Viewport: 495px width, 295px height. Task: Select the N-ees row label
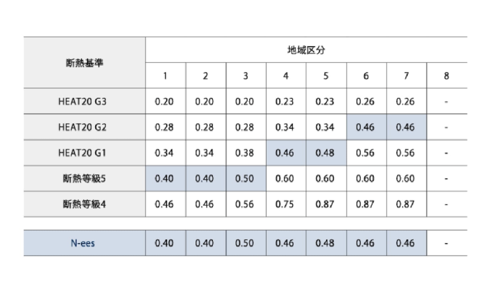[85, 243]
